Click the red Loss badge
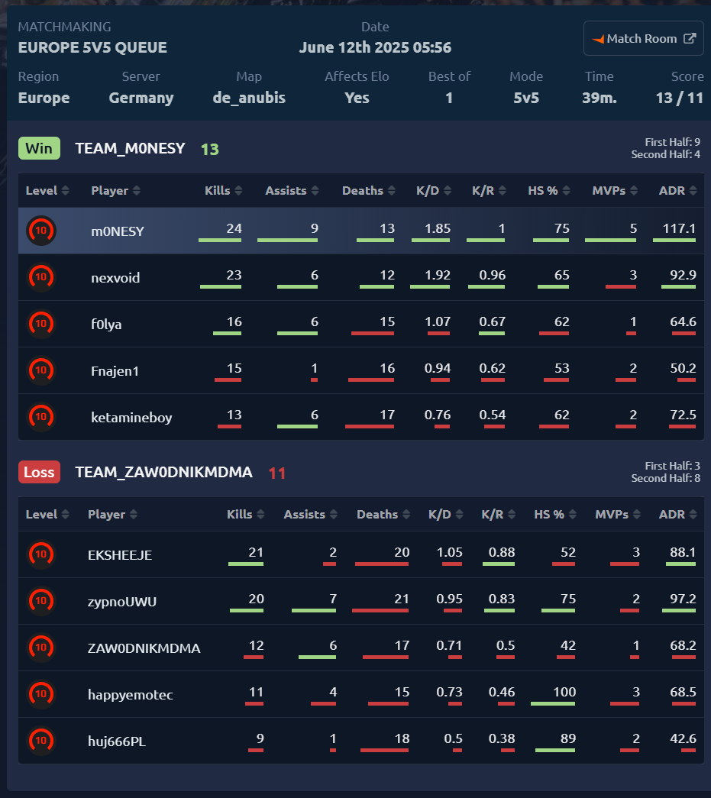The width and height of the screenshot is (711, 798). coord(39,472)
